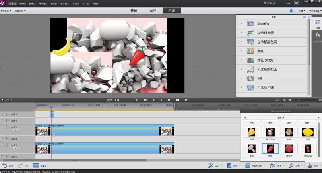Open the Tools wrench-and-scissors icon

pos(211,165)
